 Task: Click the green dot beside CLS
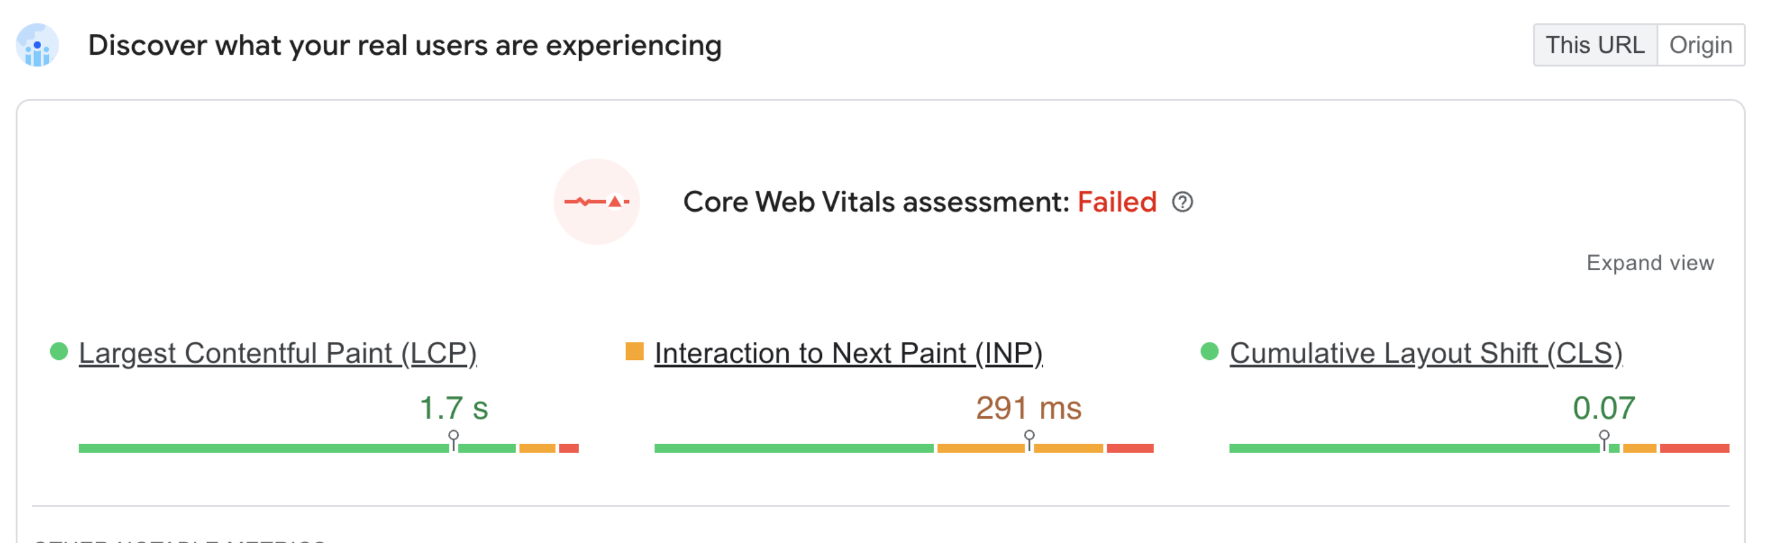click(x=1210, y=352)
